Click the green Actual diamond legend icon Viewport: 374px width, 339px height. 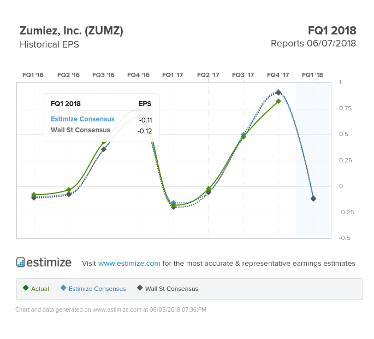[26, 288]
